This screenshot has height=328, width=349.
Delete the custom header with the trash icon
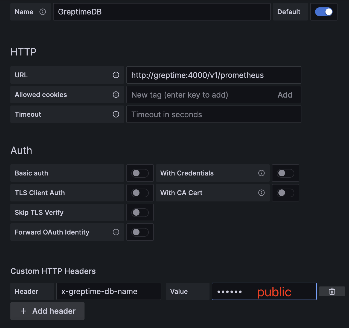[x=332, y=291]
